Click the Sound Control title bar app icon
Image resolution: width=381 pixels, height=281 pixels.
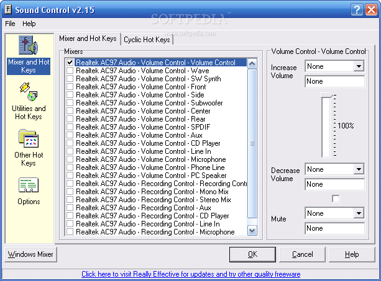pos(8,10)
